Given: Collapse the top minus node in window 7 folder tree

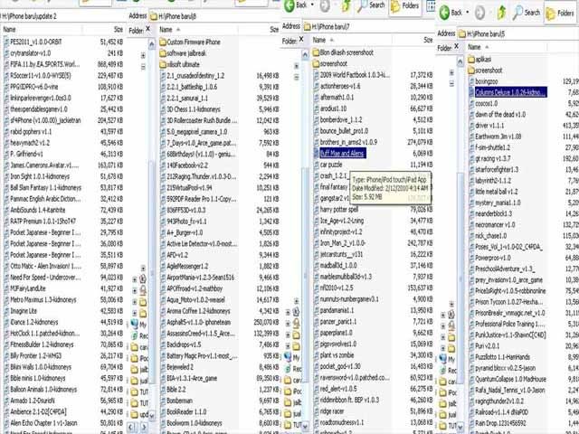Looking at the screenshot, I should tap(296, 77).
